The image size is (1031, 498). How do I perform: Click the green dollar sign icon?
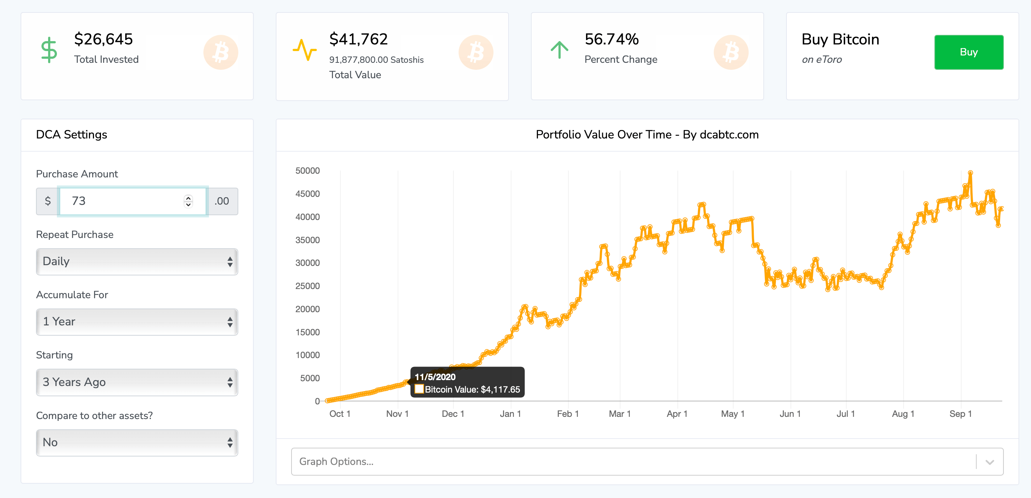(49, 50)
